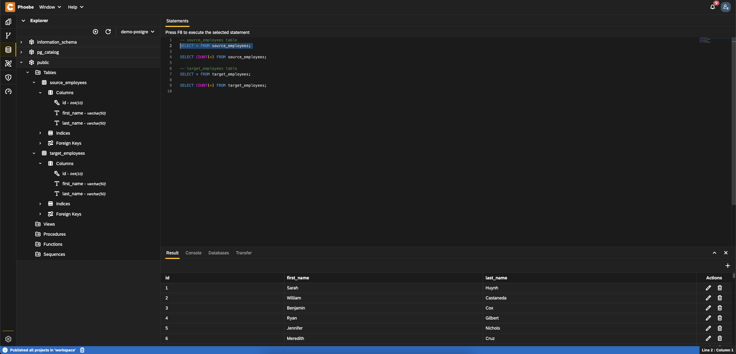Screen dimensions: 736x354
Task: Open the Git branch perspective icon
Action: 8,36
